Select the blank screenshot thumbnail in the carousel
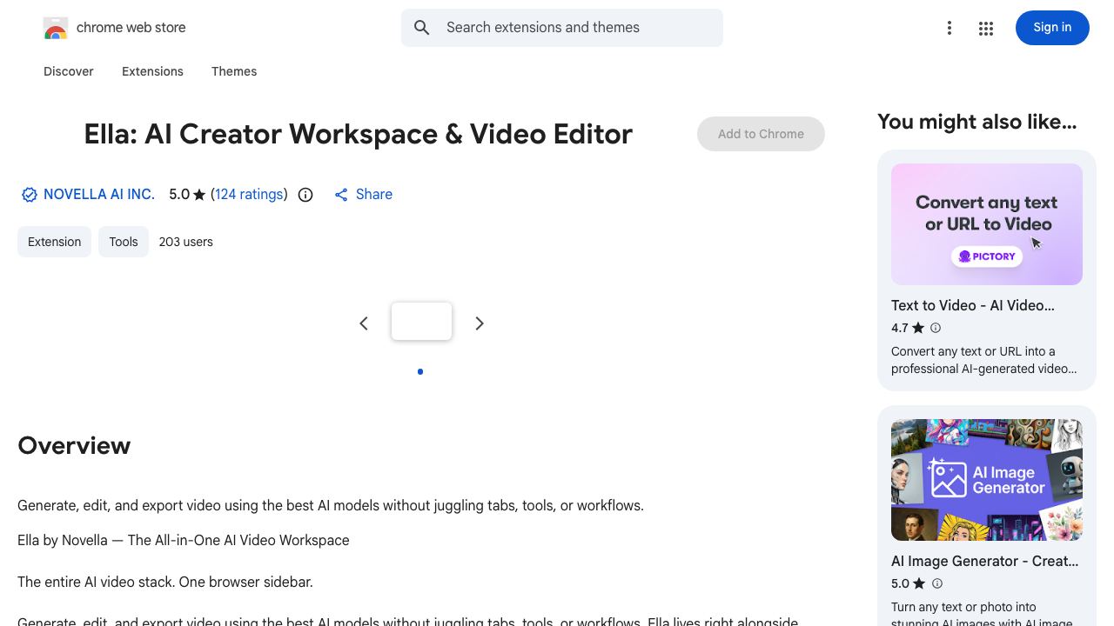Viewport: 1114px width, 626px height. (422, 321)
